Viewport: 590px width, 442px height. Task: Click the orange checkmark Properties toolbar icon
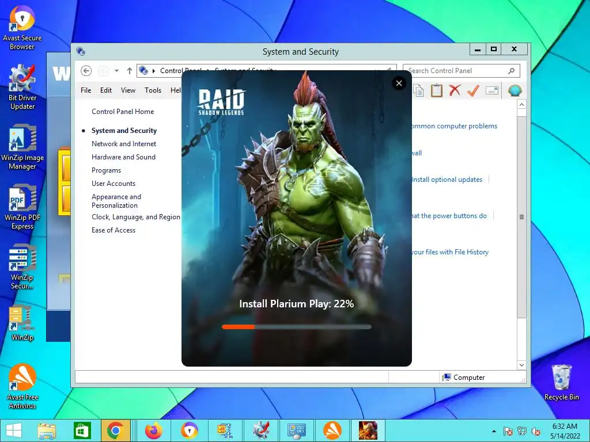coord(474,90)
